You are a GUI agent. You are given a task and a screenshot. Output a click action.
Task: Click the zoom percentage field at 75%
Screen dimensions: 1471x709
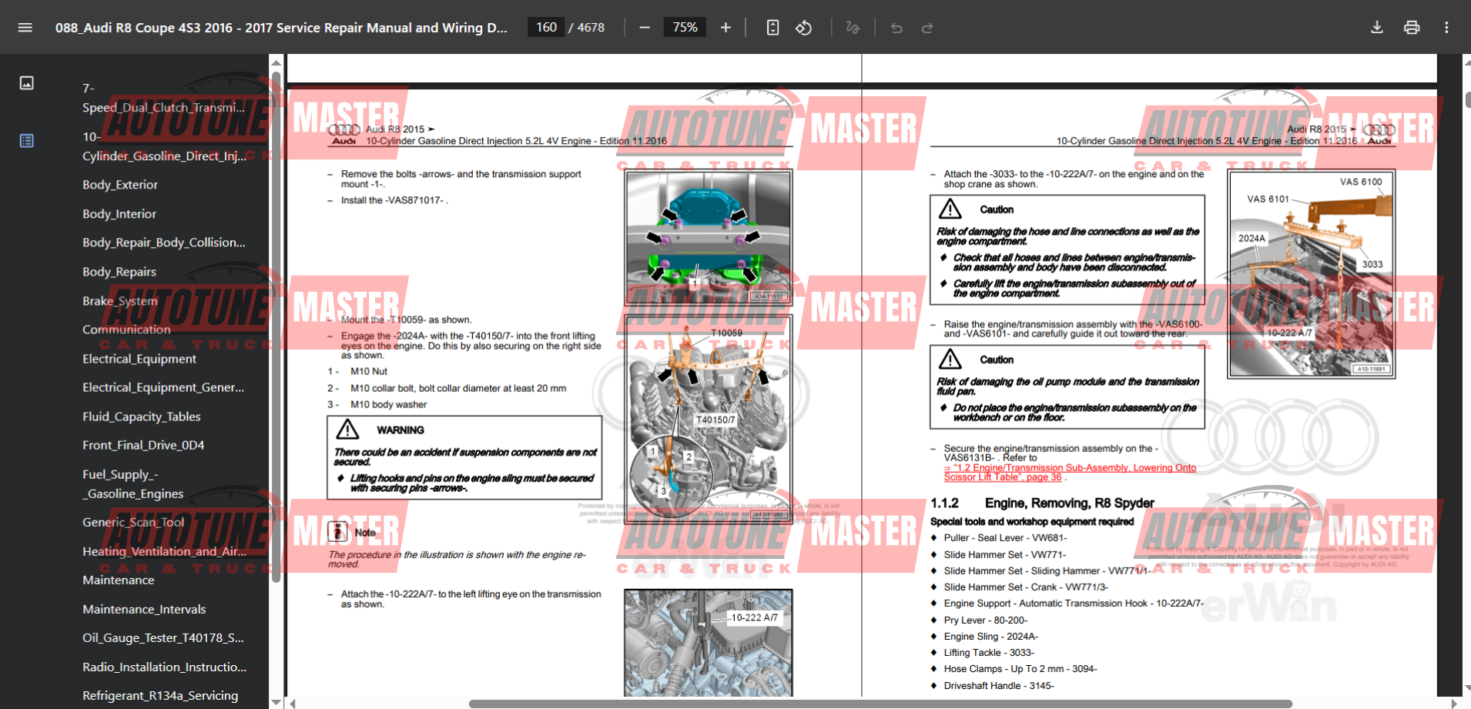[x=685, y=28]
